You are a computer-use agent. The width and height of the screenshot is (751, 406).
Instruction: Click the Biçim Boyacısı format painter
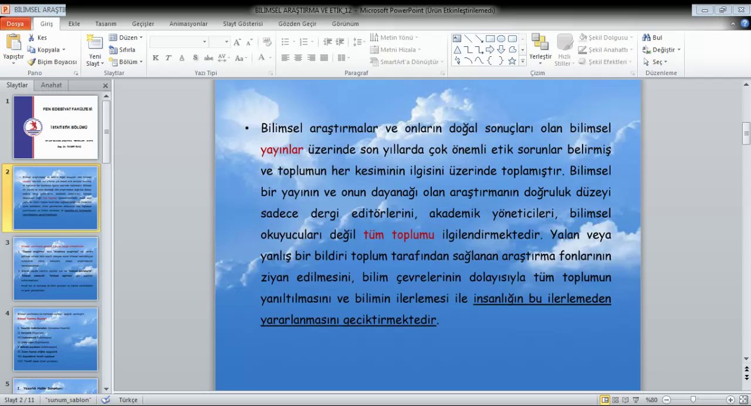[52, 62]
